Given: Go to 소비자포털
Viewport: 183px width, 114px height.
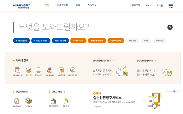Looking at the screenshot, I should coord(135,5).
